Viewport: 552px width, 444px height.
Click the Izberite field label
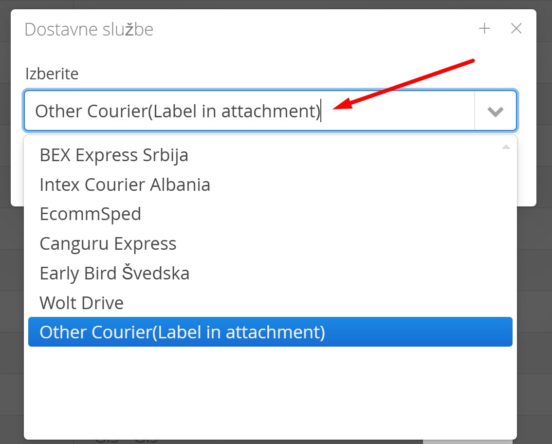click(x=52, y=74)
